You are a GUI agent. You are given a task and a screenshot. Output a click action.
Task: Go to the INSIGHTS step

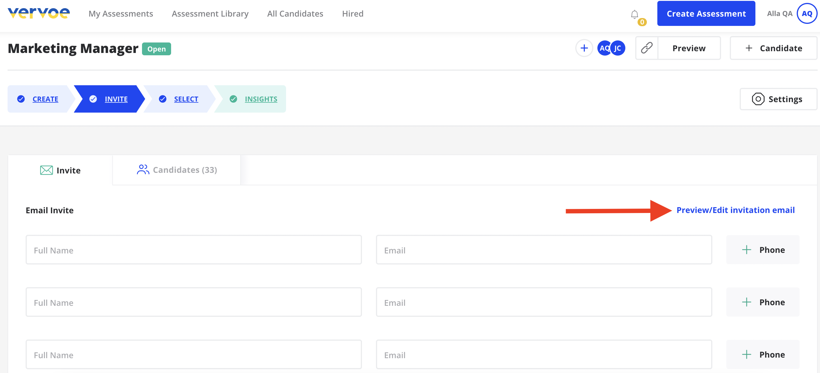coord(251,99)
